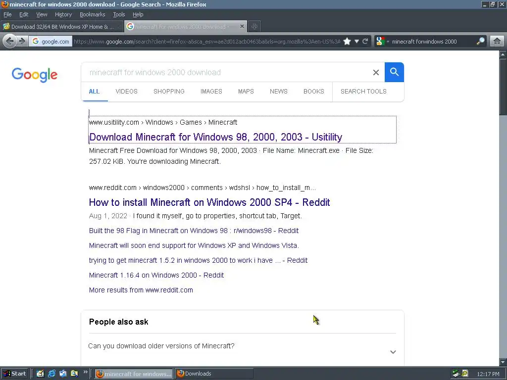Select the ALL search filter tab

[x=94, y=92]
